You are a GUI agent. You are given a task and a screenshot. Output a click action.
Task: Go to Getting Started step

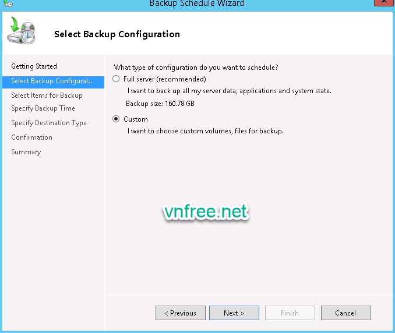[34, 66]
